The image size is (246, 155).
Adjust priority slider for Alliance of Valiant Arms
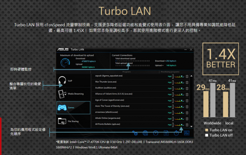click(x=179, y=94)
